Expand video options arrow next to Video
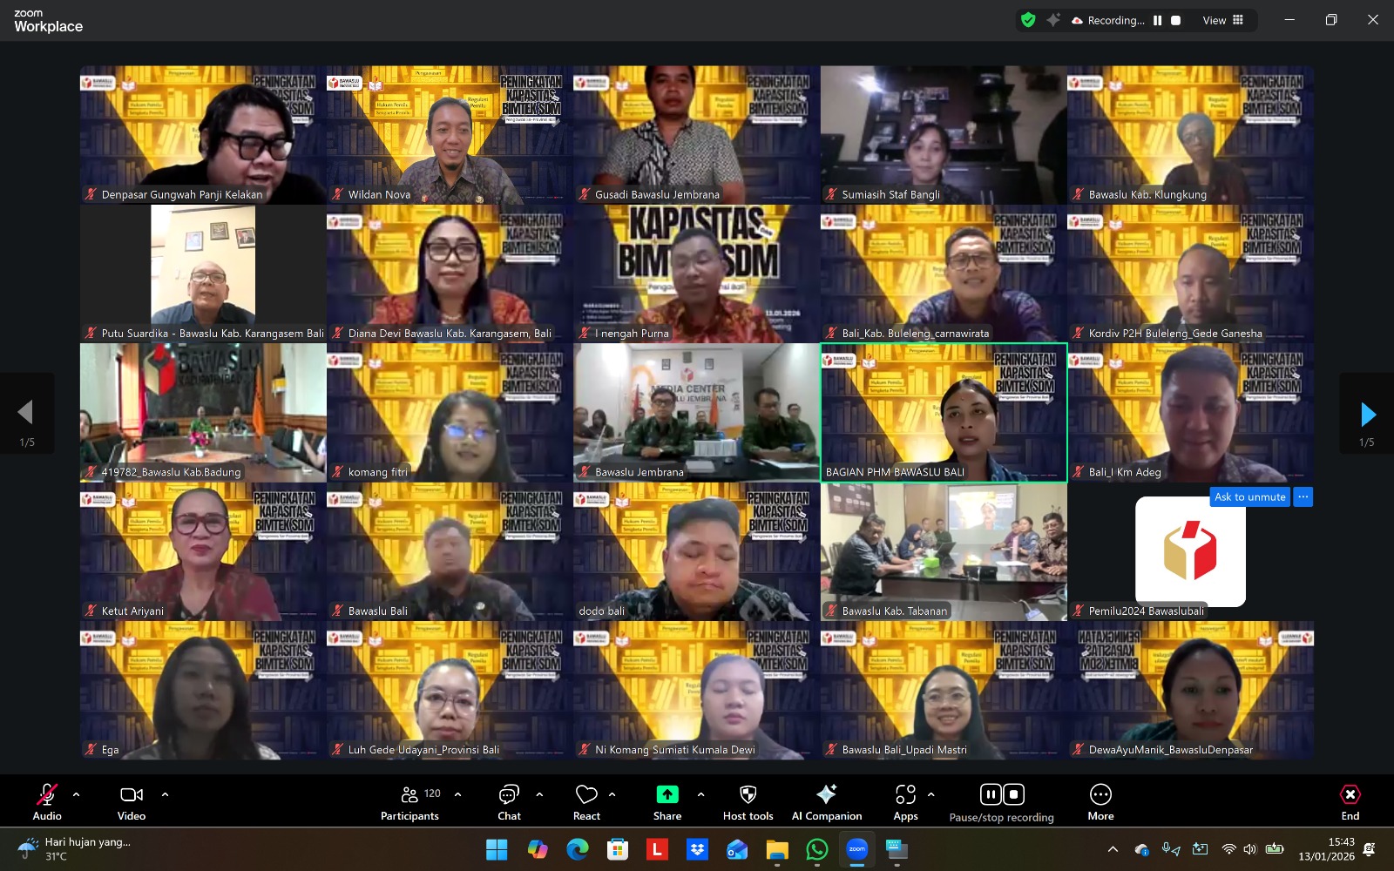The height and width of the screenshot is (871, 1394). pyautogui.click(x=165, y=794)
